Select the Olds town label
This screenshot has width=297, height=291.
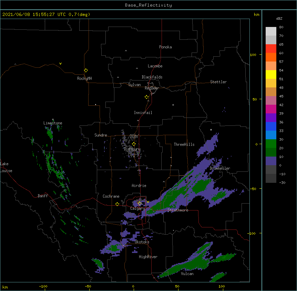point(134,136)
